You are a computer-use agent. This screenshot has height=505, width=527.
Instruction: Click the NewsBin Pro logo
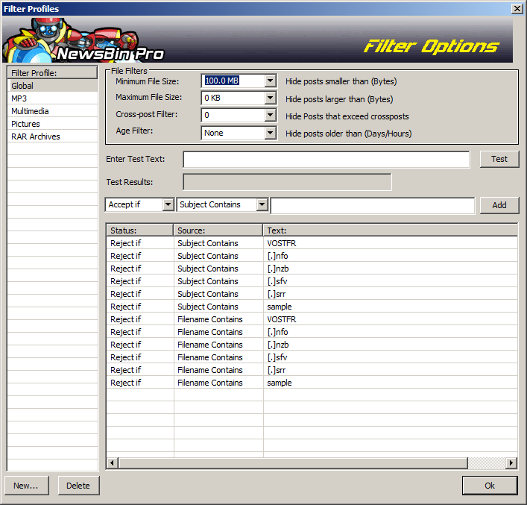84,40
